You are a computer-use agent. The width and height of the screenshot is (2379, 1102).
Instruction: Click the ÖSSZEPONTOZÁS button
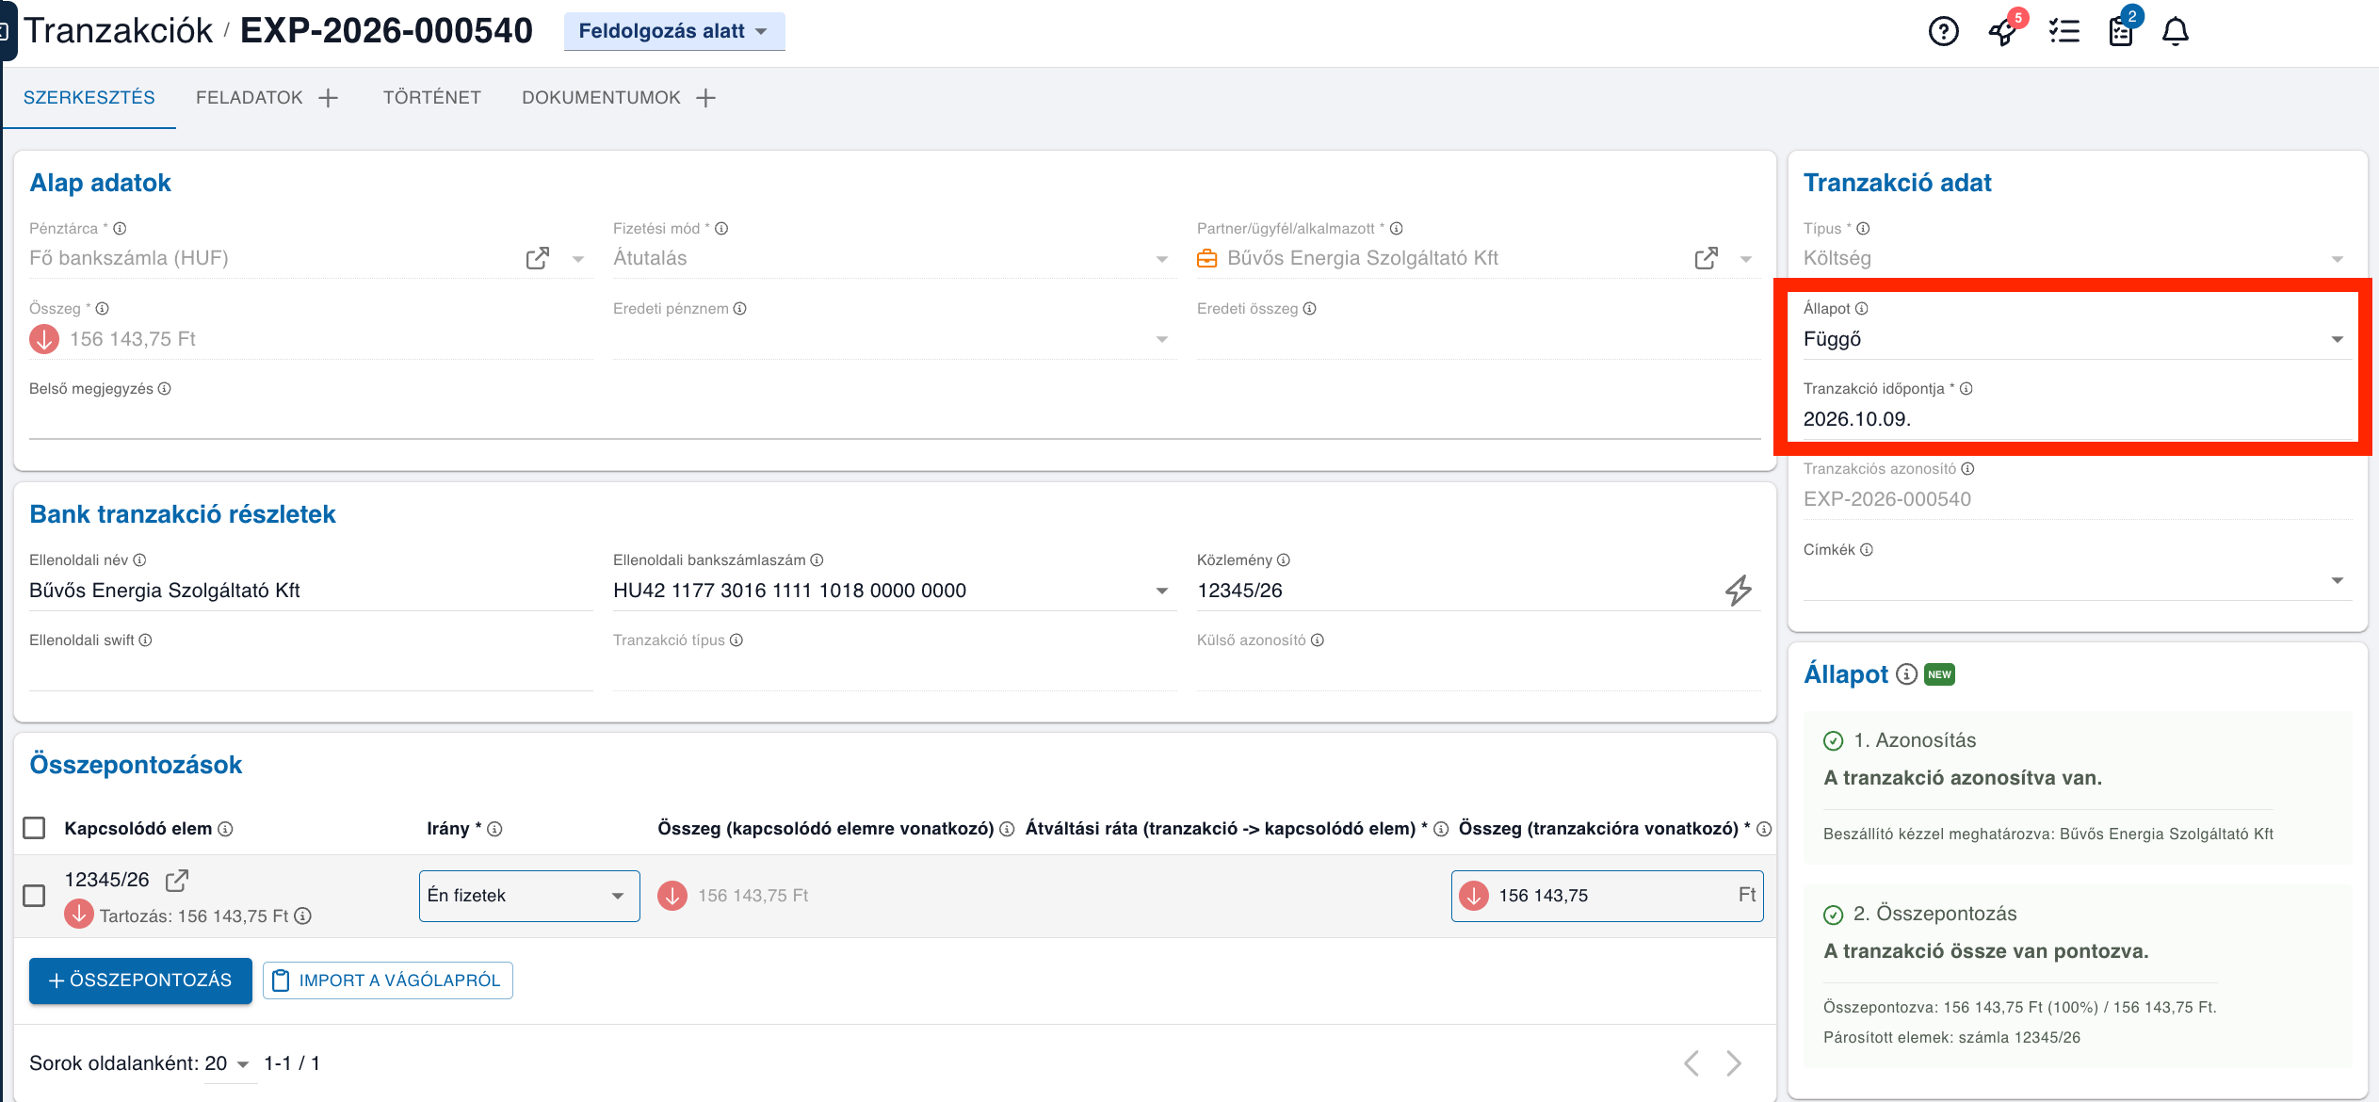pos(140,980)
